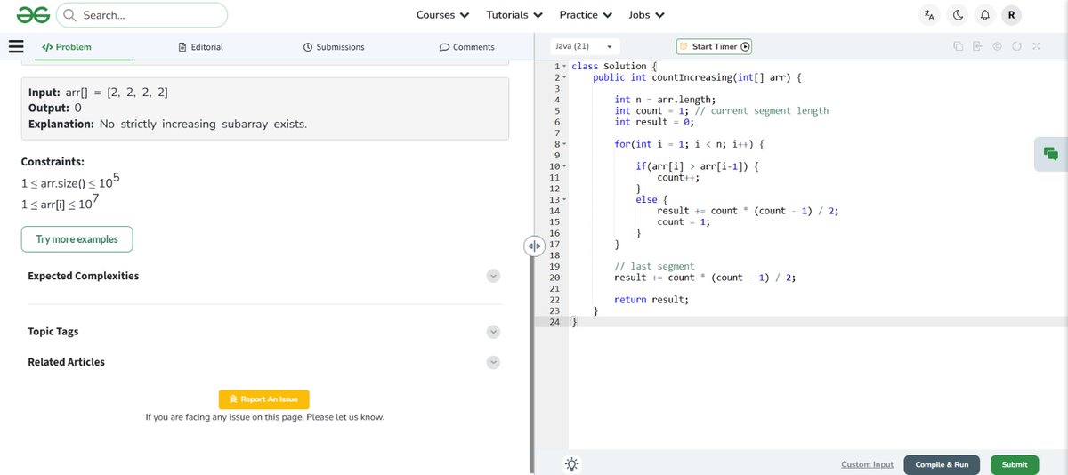Screen dimensions: 1068x475
Task: Copy code using the copy icon
Action: (x=958, y=46)
